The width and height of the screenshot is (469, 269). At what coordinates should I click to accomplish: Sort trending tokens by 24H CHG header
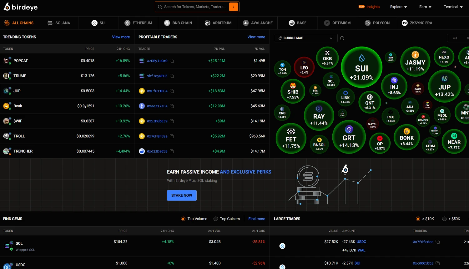[123, 49]
